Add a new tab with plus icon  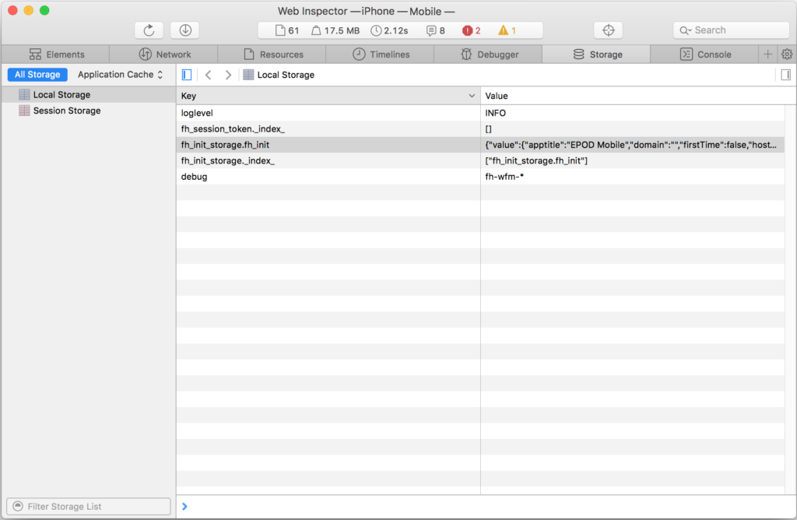point(767,54)
